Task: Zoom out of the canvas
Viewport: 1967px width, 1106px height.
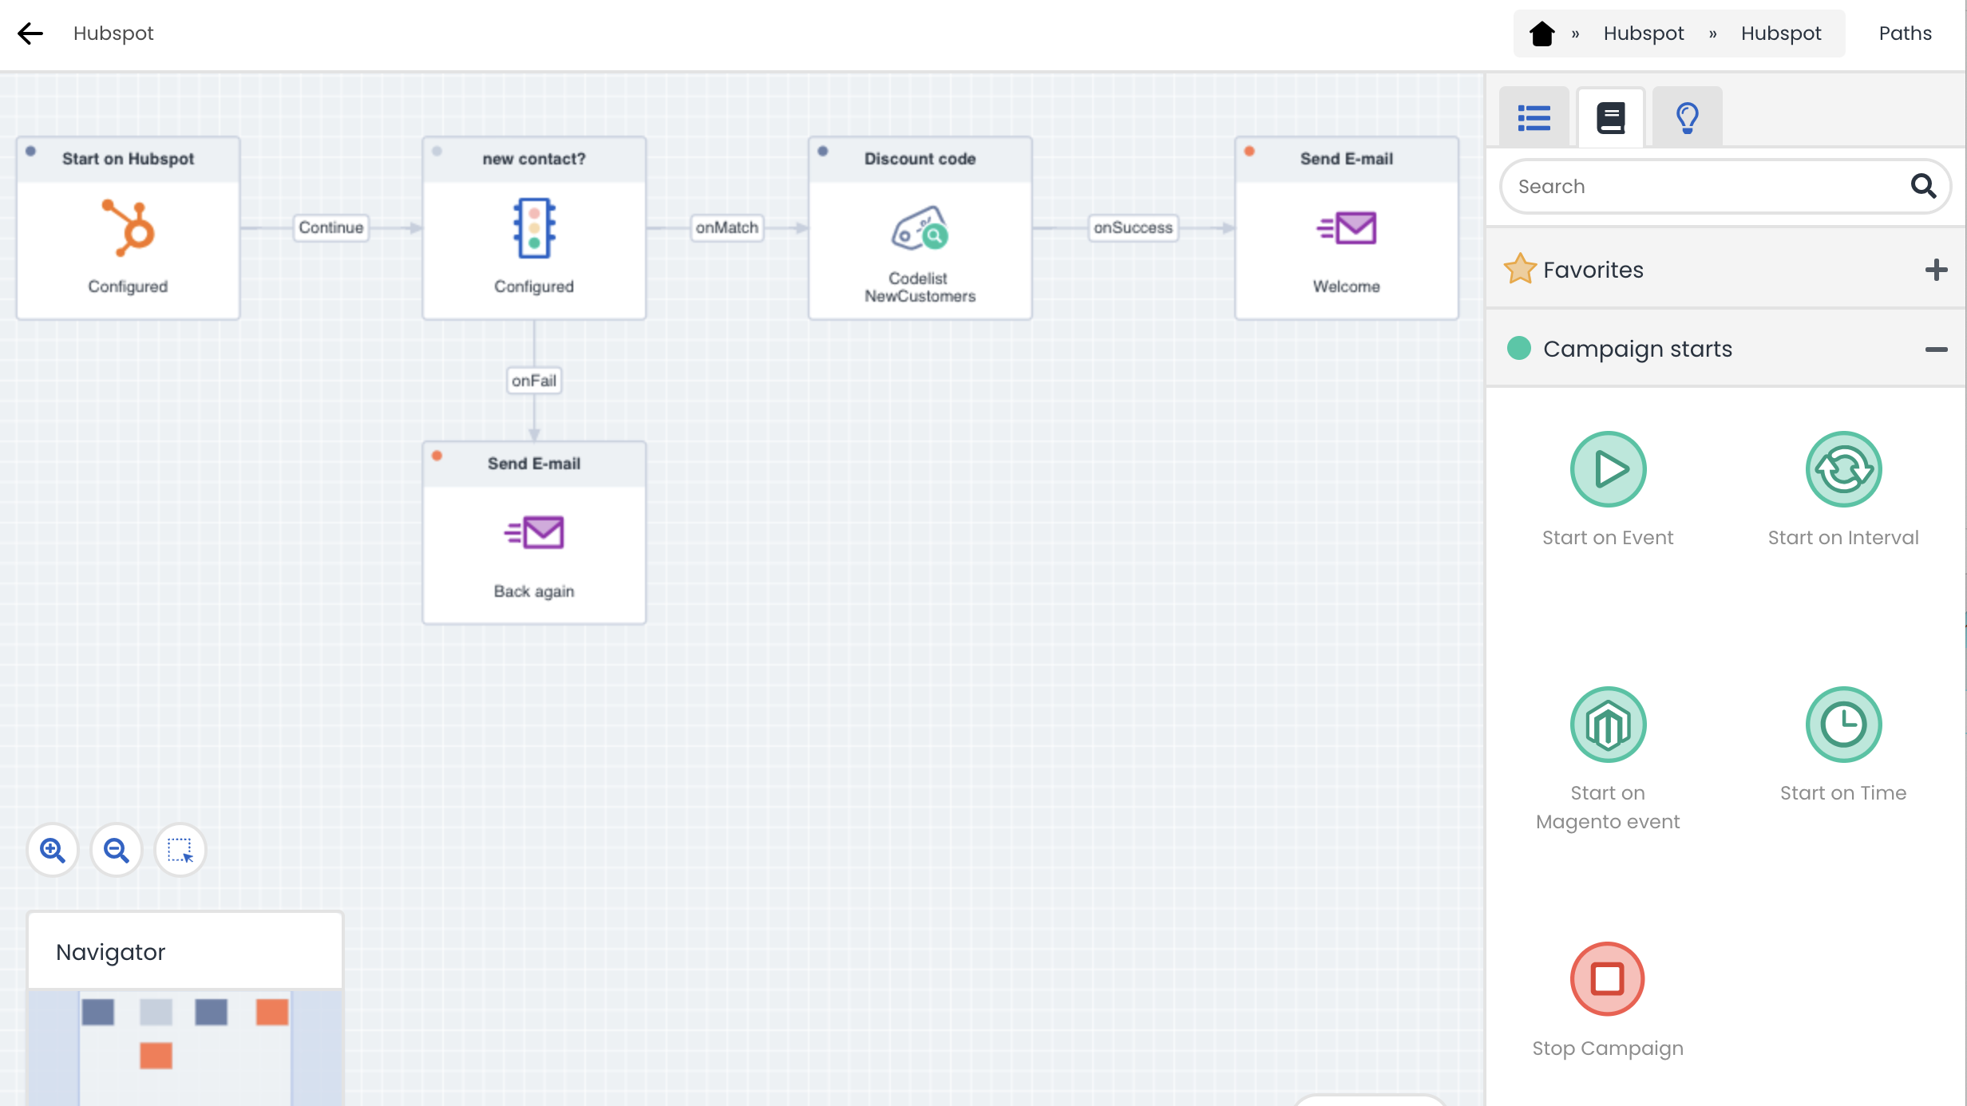Action: (x=117, y=851)
